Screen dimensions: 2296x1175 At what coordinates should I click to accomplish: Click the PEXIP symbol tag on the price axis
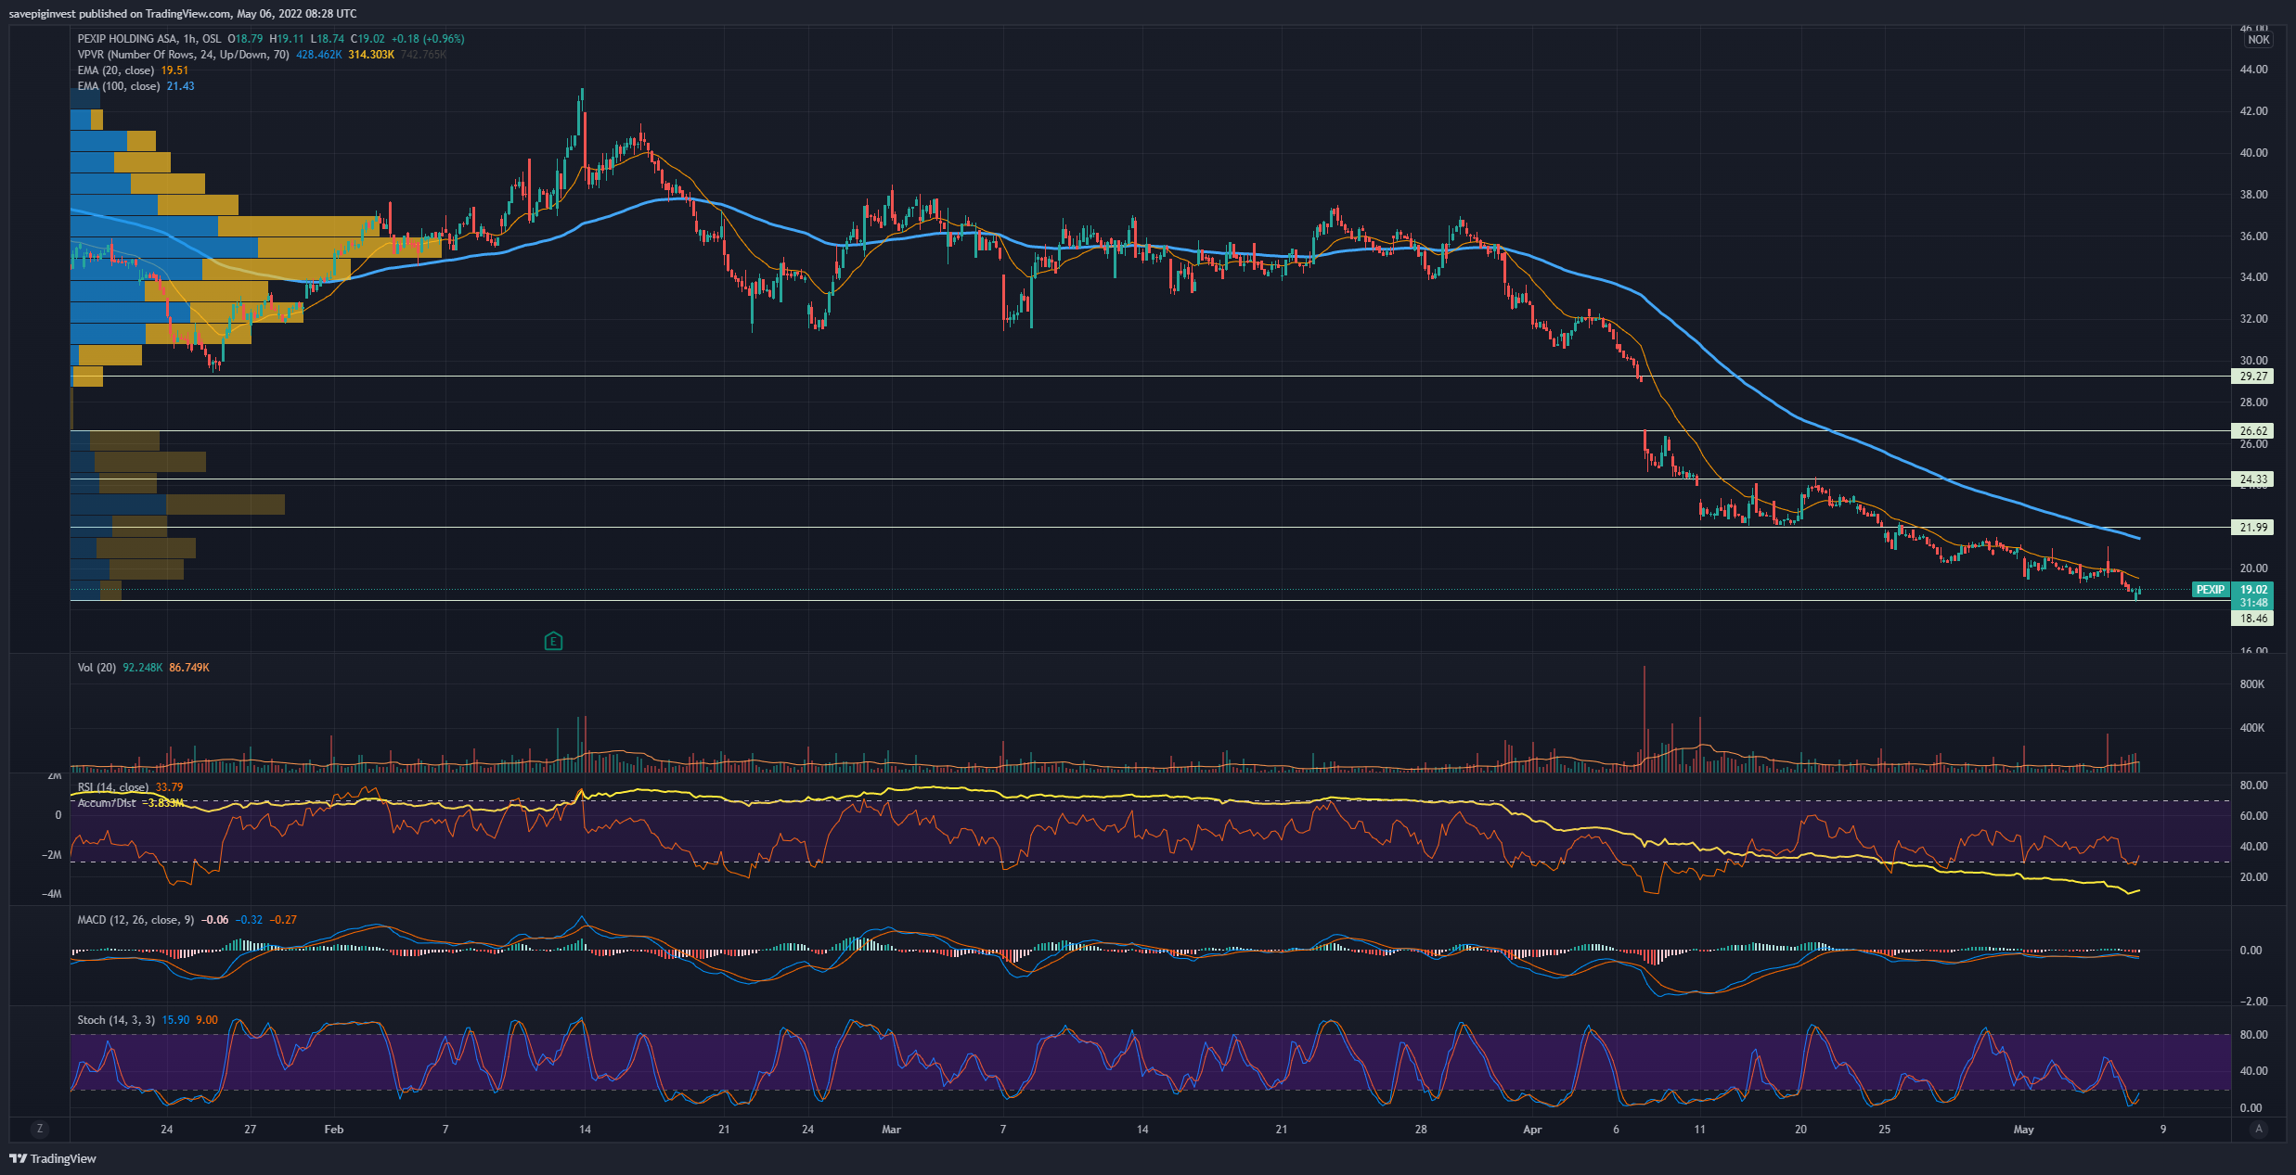pyautogui.click(x=2211, y=590)
